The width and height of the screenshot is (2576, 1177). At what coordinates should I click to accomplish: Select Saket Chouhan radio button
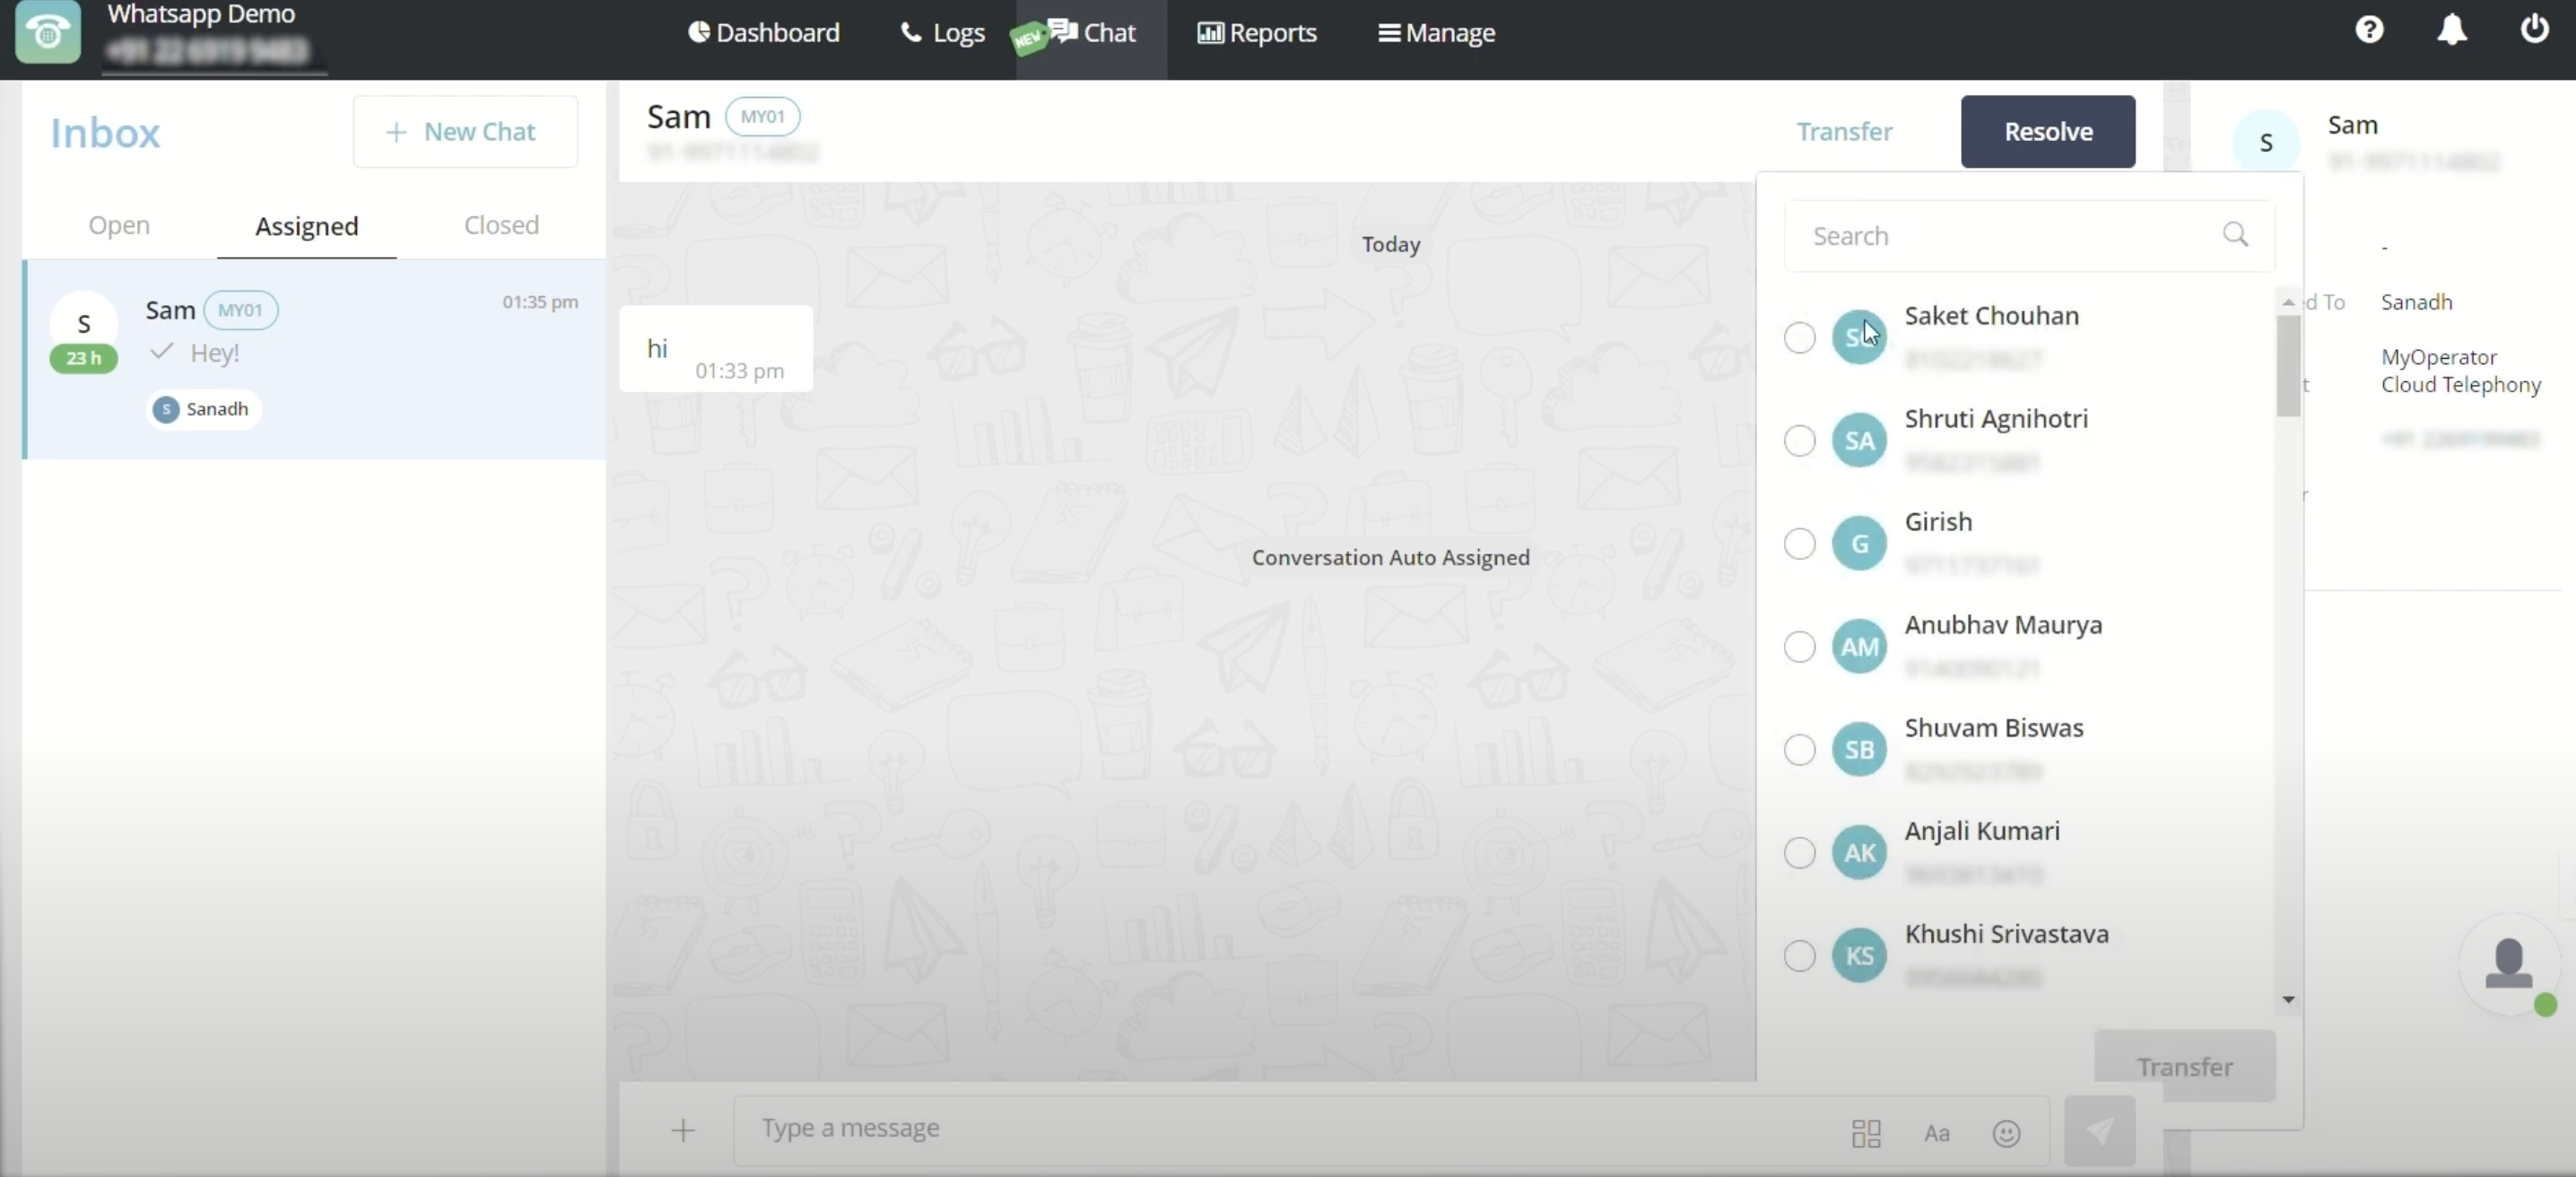1799,337
